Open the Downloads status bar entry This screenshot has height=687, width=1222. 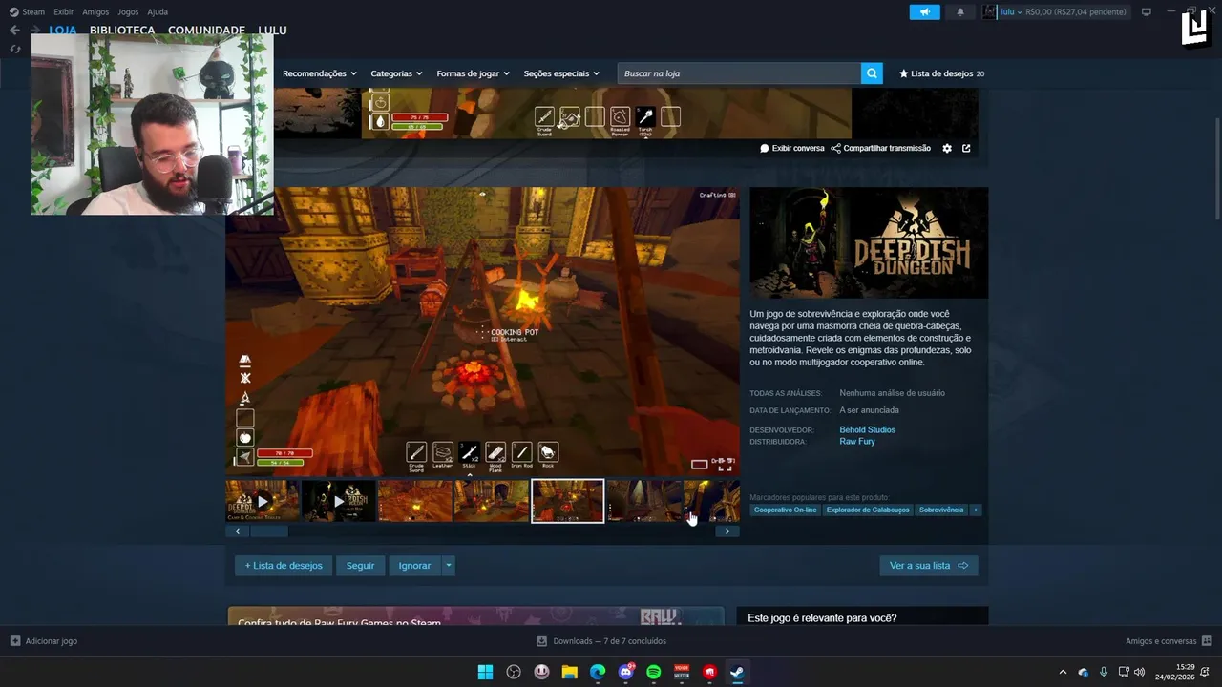coord(601,641)
